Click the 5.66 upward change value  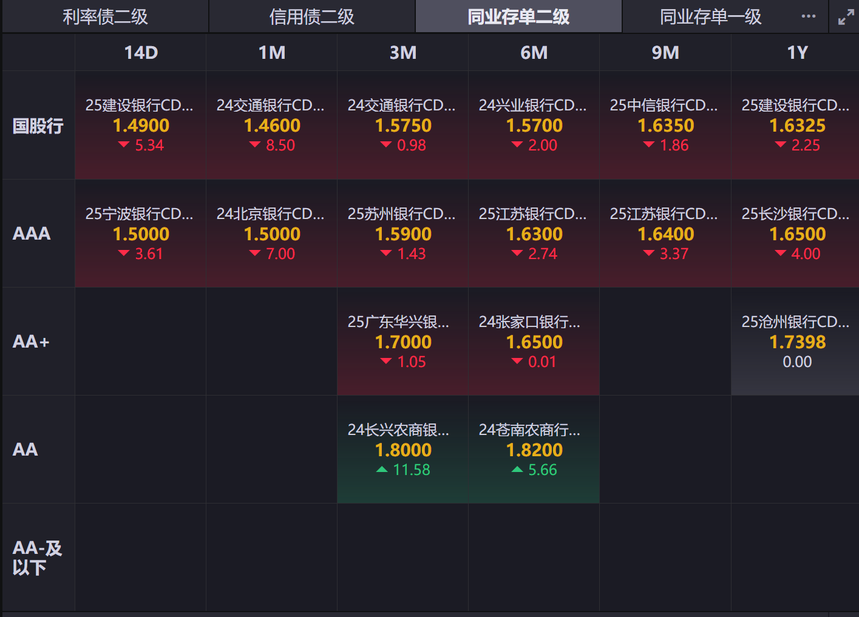tap(543, 470)
